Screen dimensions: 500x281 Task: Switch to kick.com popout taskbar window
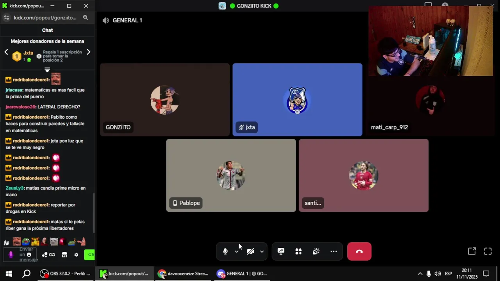[125, 274]
